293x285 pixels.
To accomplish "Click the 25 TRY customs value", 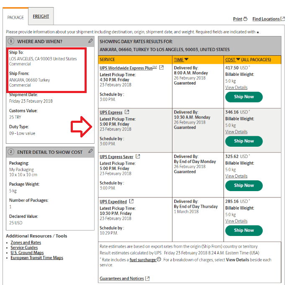I will point(15,117).
